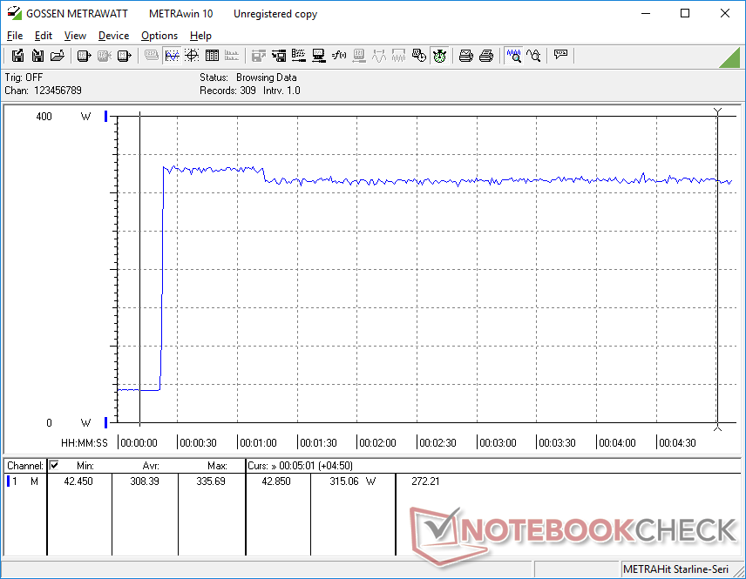Click the Min value 42.450
The image size is (746, 579).
pos(78,481)
